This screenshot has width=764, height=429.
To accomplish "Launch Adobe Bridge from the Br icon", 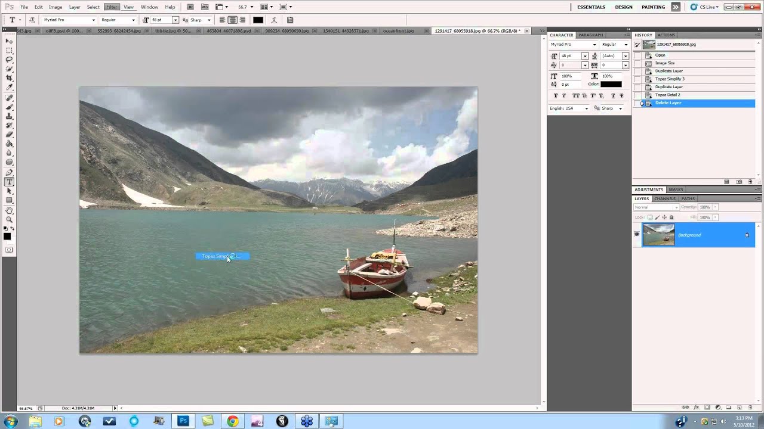I will (x=190, y=7).
